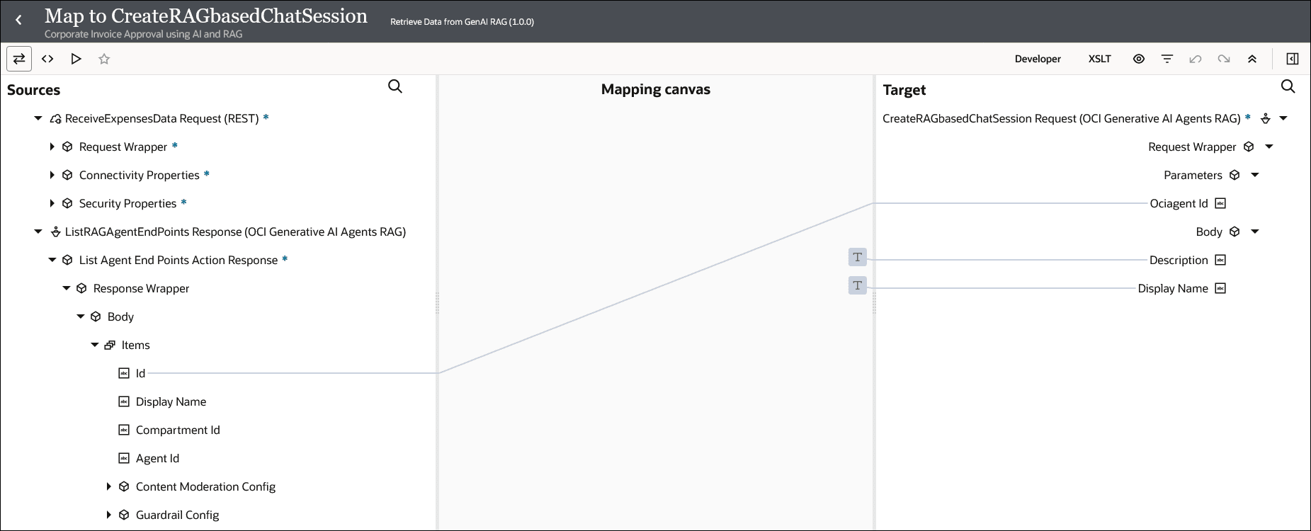The image size is (1311, 531).
Task: Click target Parameters cube icon
Action: tap(1235, 175)
